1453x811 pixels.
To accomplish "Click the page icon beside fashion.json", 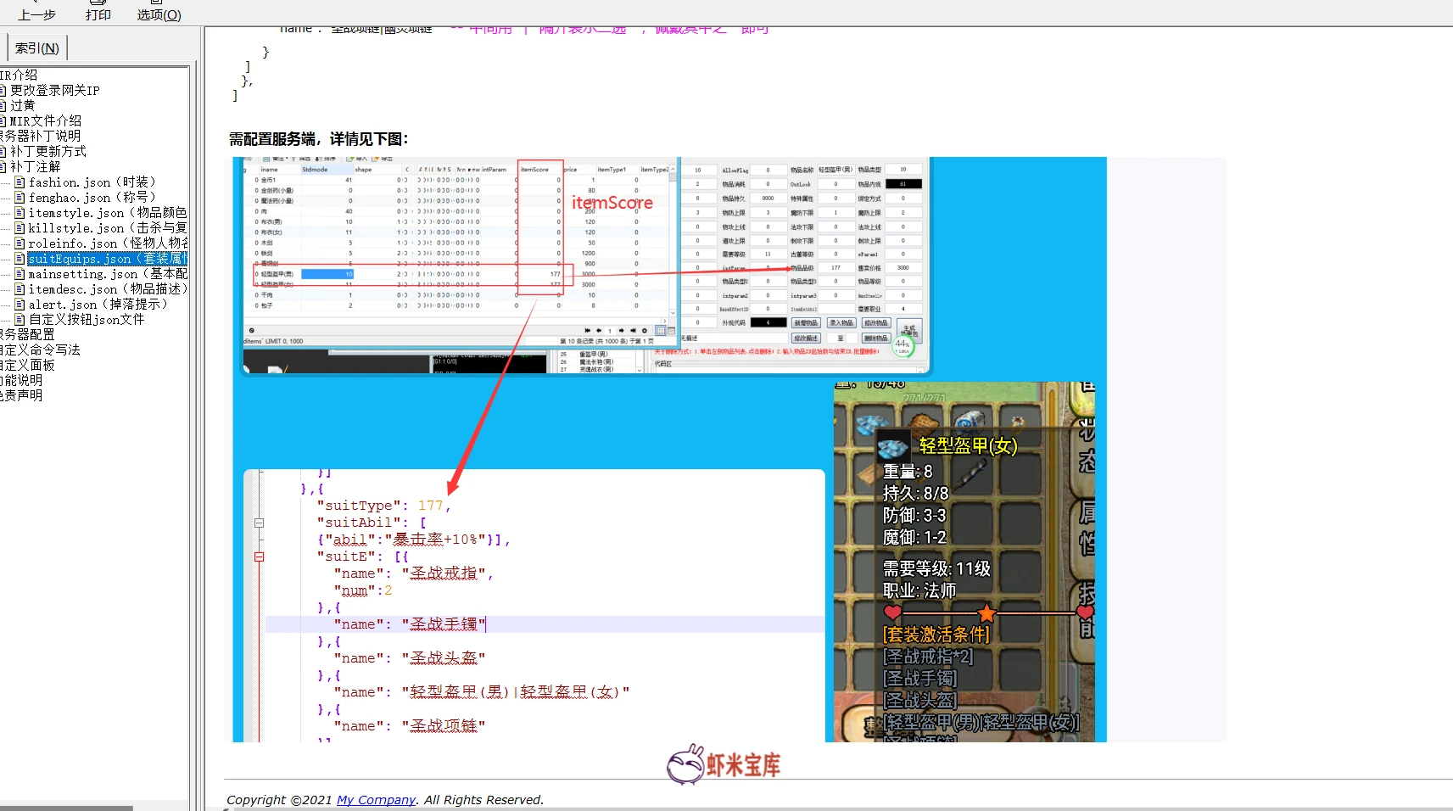I will tap(20, 182).
